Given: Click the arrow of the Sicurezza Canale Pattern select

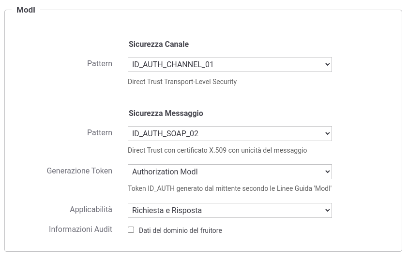Looking at the screenshot, I should pos(327,64).
